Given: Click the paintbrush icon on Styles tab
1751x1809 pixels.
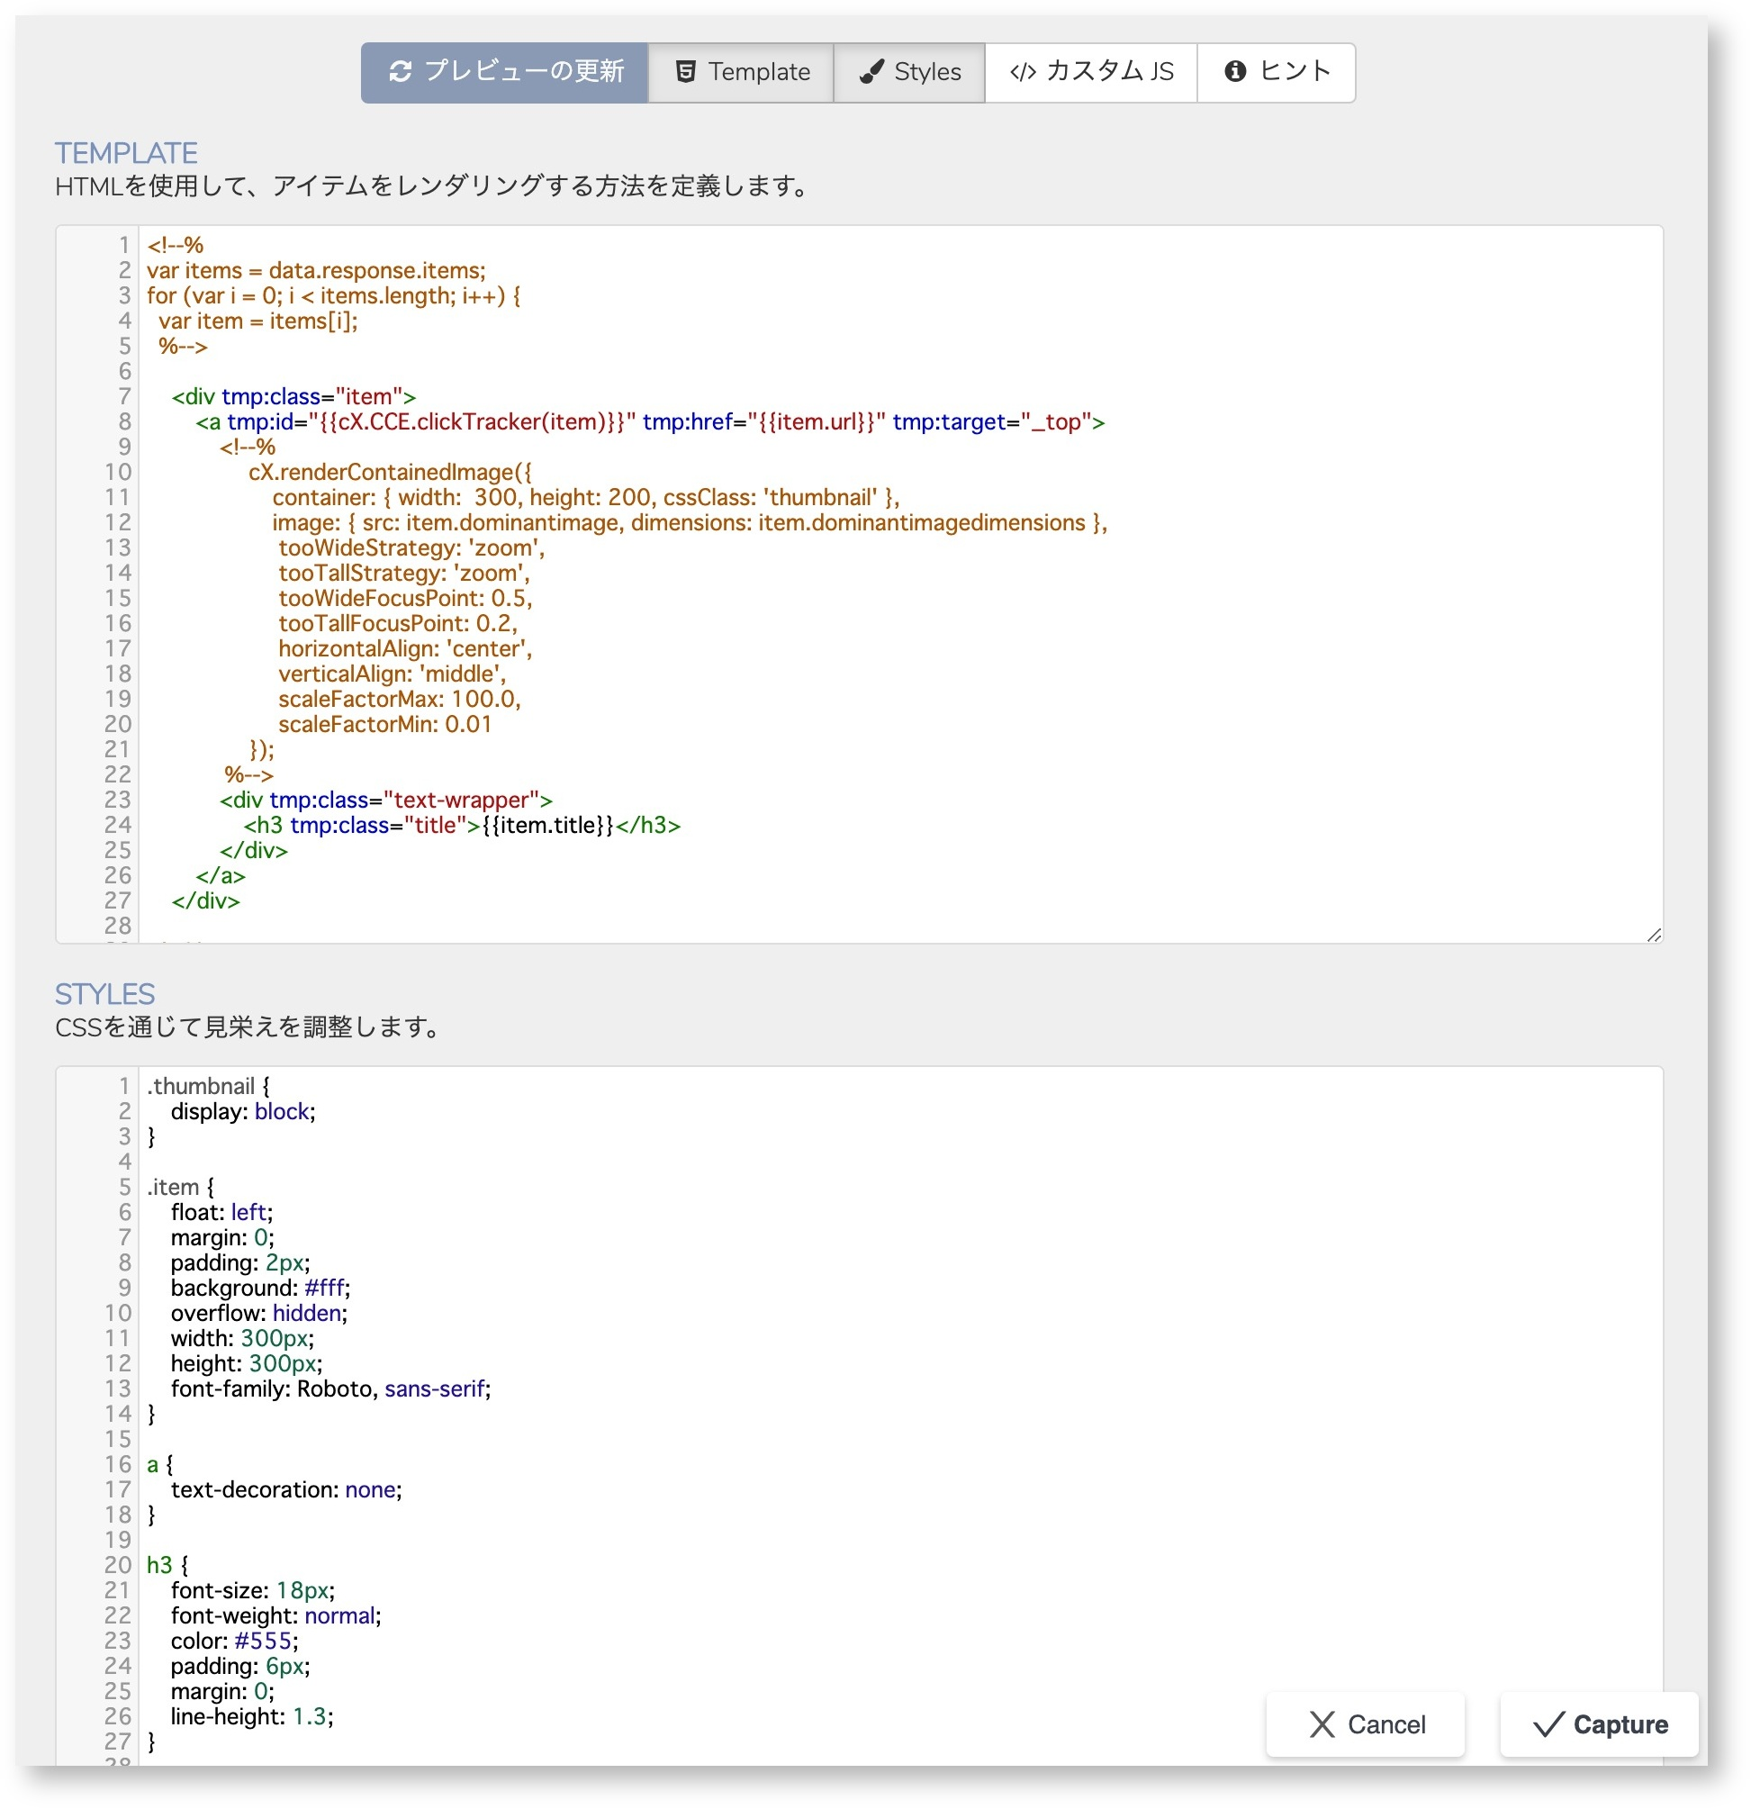Looking at the screenshot, I should [x=871, y=72].
